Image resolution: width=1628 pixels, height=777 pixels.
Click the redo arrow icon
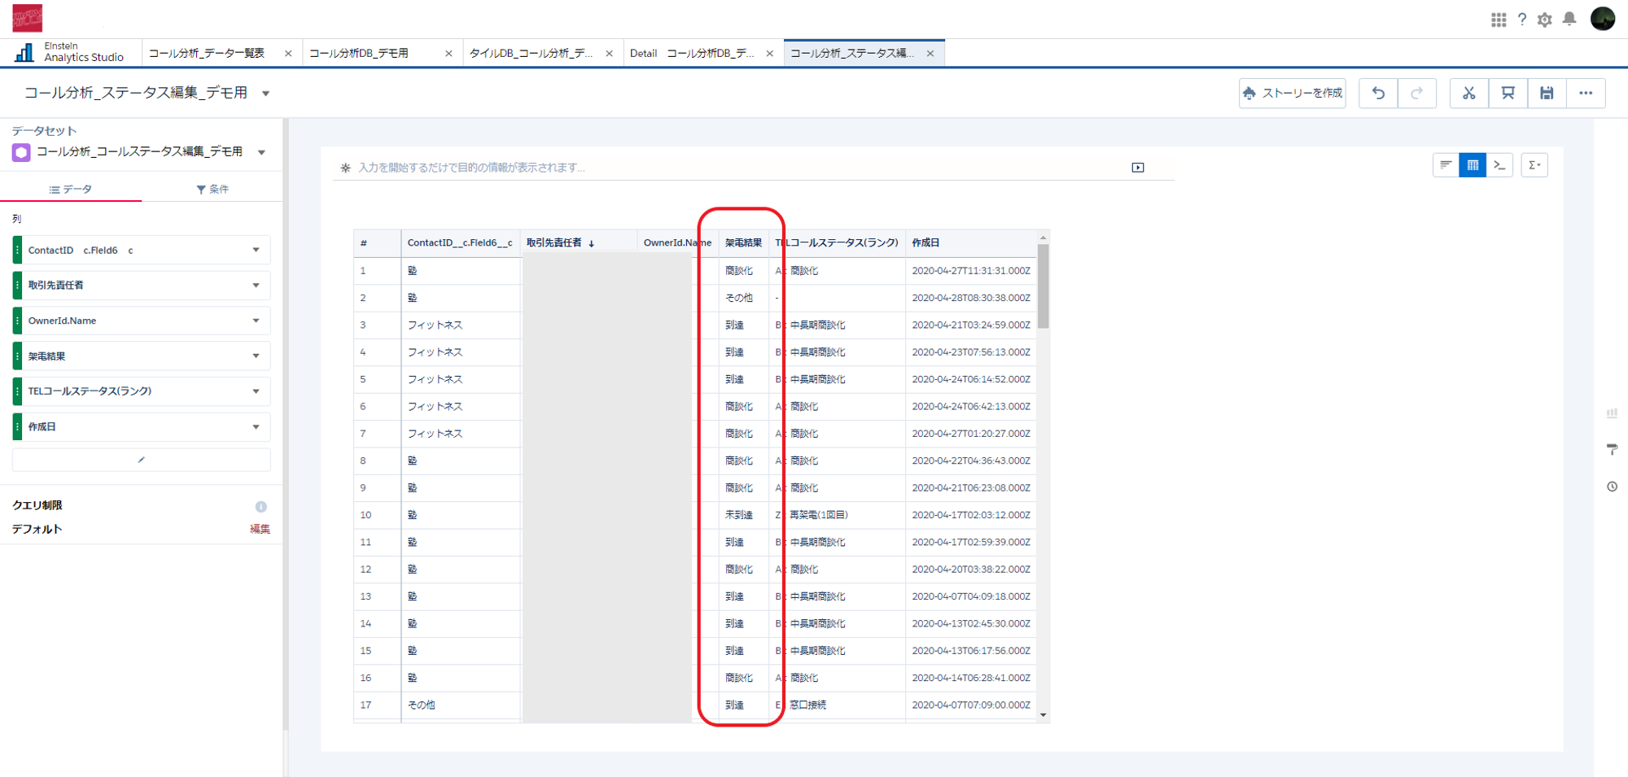(x=1417, y=94)
